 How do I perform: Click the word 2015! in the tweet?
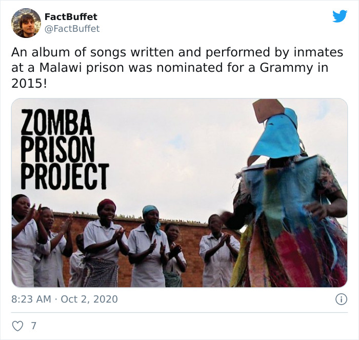[x=29, y=84]
